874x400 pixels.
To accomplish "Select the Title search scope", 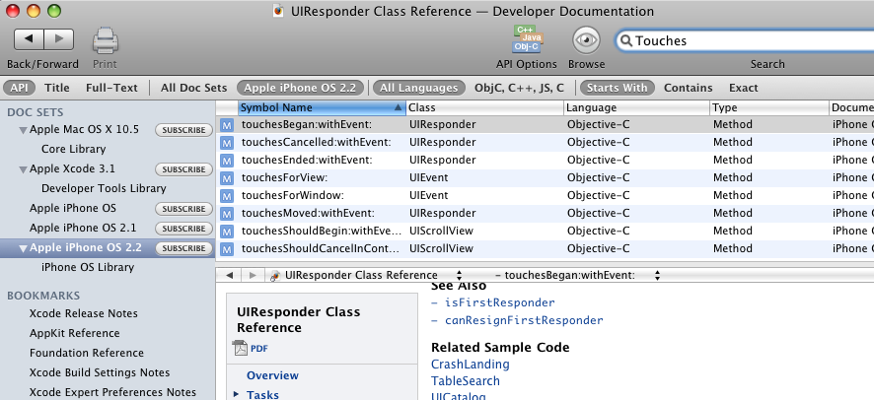I will click(57, 88).
